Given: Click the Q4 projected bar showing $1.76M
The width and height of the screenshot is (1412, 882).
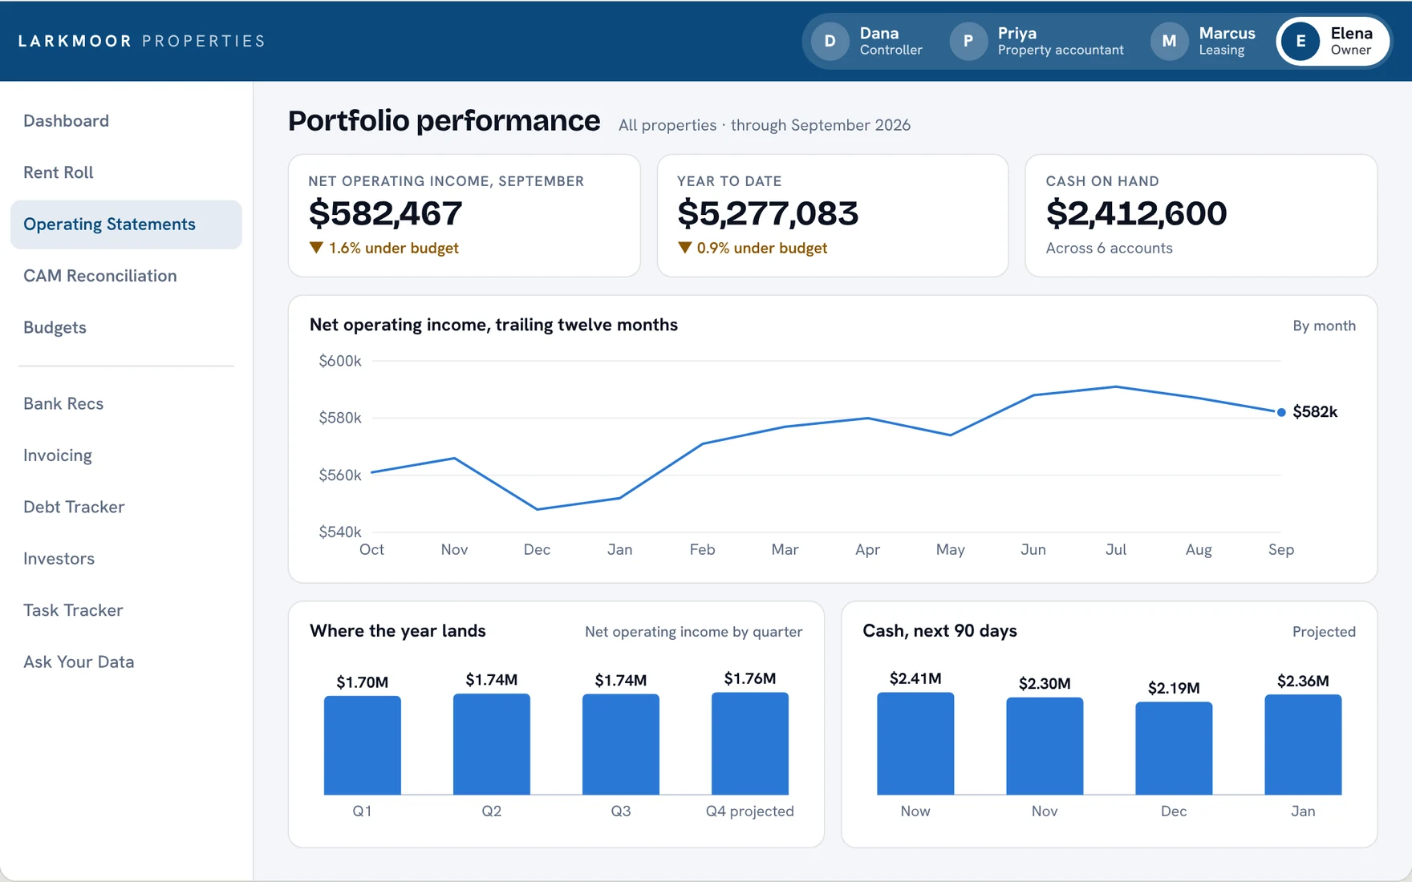Looking at the screenshot, I should [x=749, y=743].
